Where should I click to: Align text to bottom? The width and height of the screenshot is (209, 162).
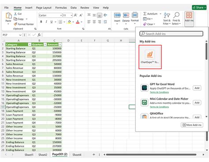100,15
